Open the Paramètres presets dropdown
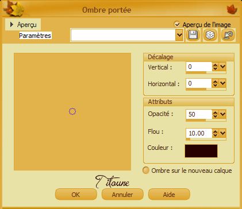Screen dimensions: 242x209 pos(179,35)
